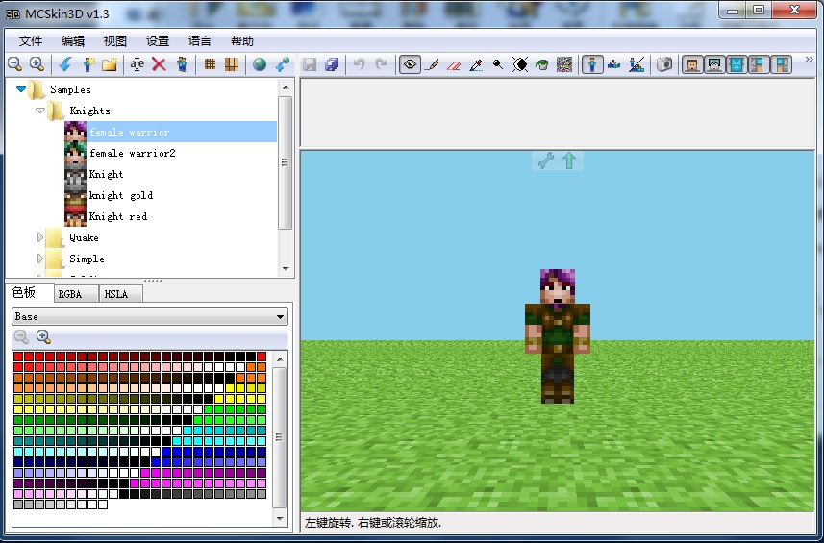Viewport: 824px width, 543px height.
Task: Select the Eraser tool
Action: pos(454,64)
